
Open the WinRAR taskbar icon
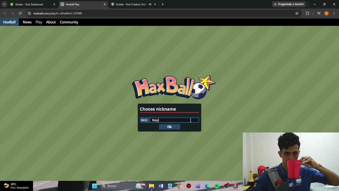tap(235, 186)
